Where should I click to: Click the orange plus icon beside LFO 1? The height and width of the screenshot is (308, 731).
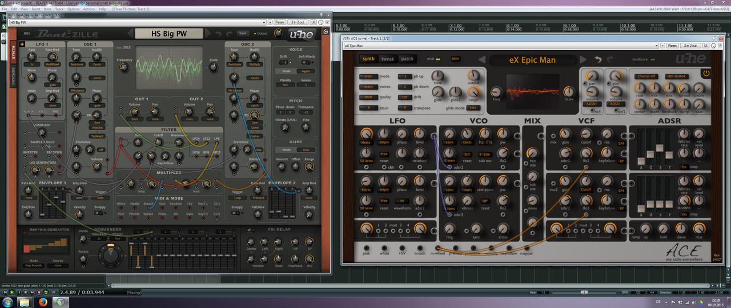[x=22, y=44]
